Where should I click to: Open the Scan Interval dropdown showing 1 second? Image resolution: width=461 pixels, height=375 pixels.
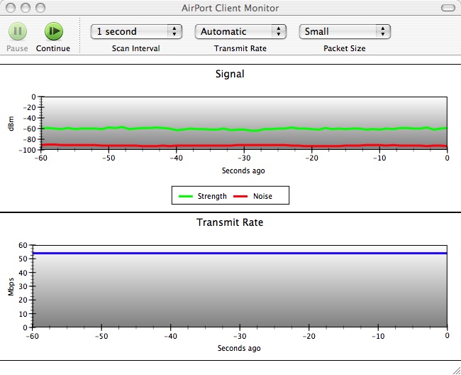click(136, 31)
